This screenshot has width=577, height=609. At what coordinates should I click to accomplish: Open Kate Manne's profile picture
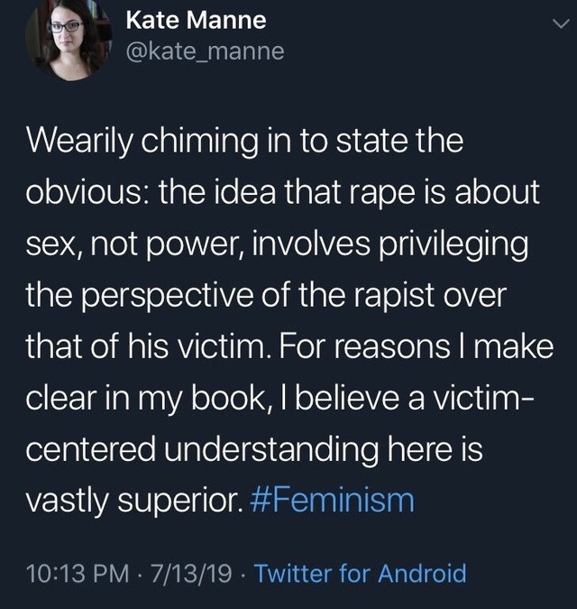(69, 41)
